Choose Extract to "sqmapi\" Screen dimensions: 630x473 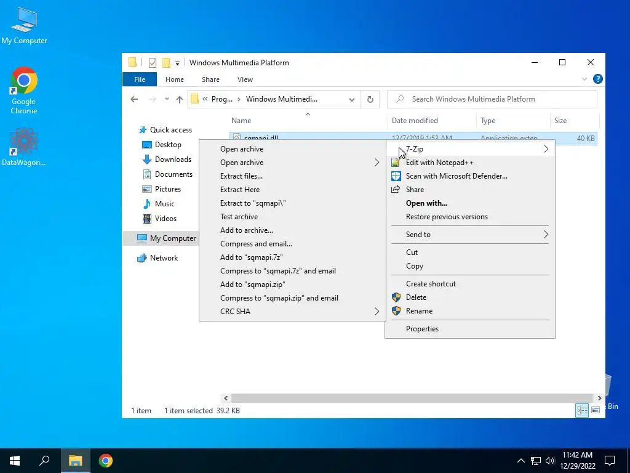pos(292,203)
